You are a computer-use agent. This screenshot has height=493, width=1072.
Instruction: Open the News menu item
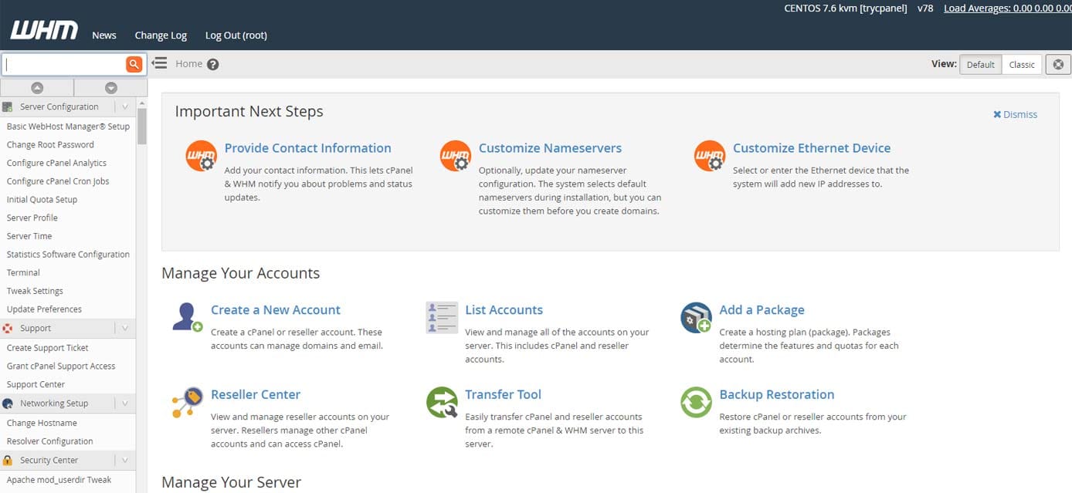point(104,35)
